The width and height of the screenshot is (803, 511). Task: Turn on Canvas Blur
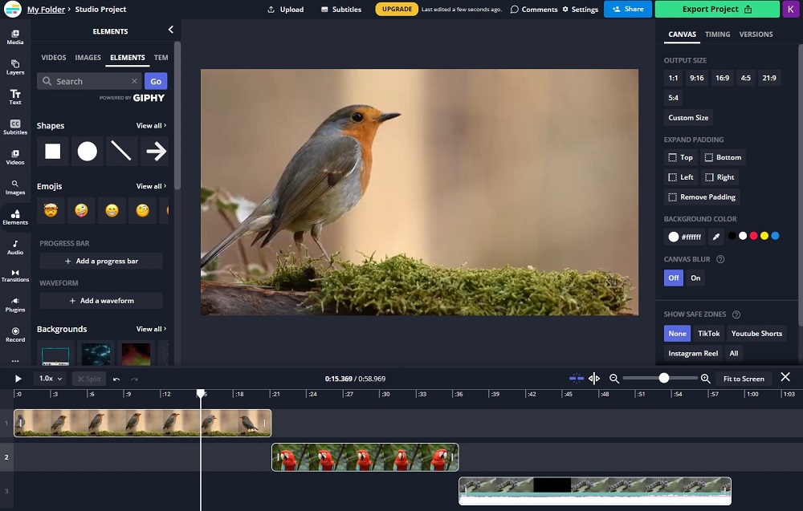[695, 278]
